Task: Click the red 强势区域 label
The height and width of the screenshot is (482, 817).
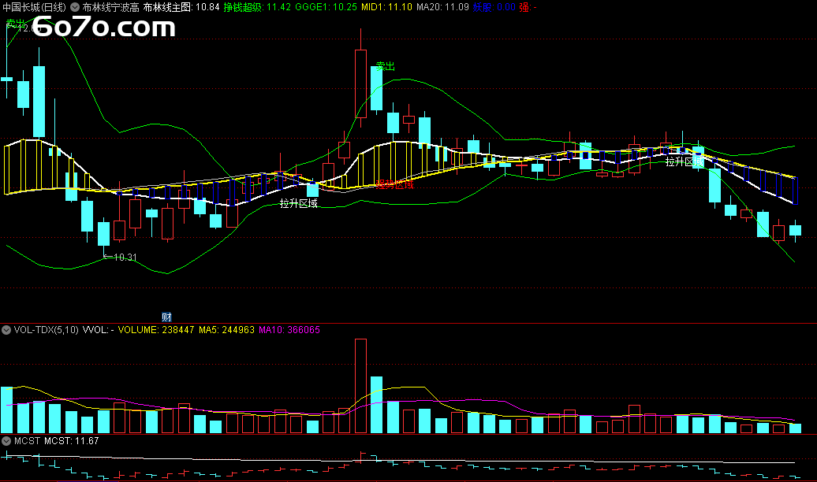Action: tap(394, 184)
